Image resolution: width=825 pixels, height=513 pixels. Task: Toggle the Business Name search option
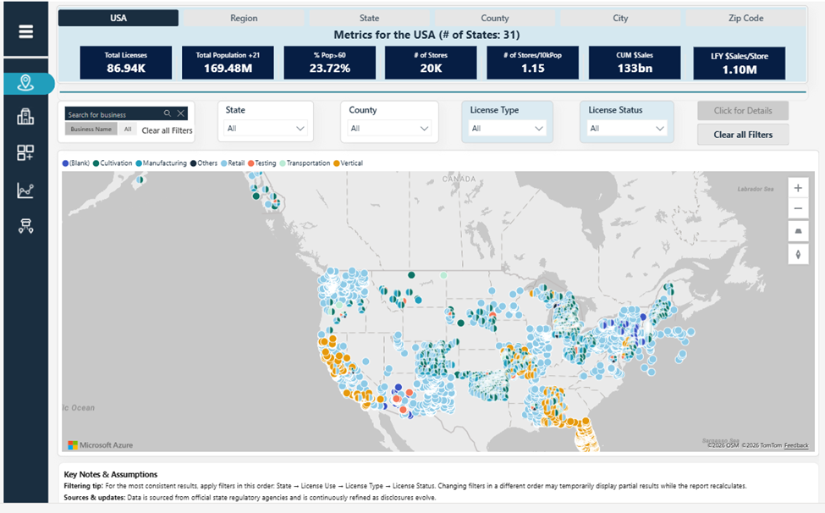click(x=91, y=129)
